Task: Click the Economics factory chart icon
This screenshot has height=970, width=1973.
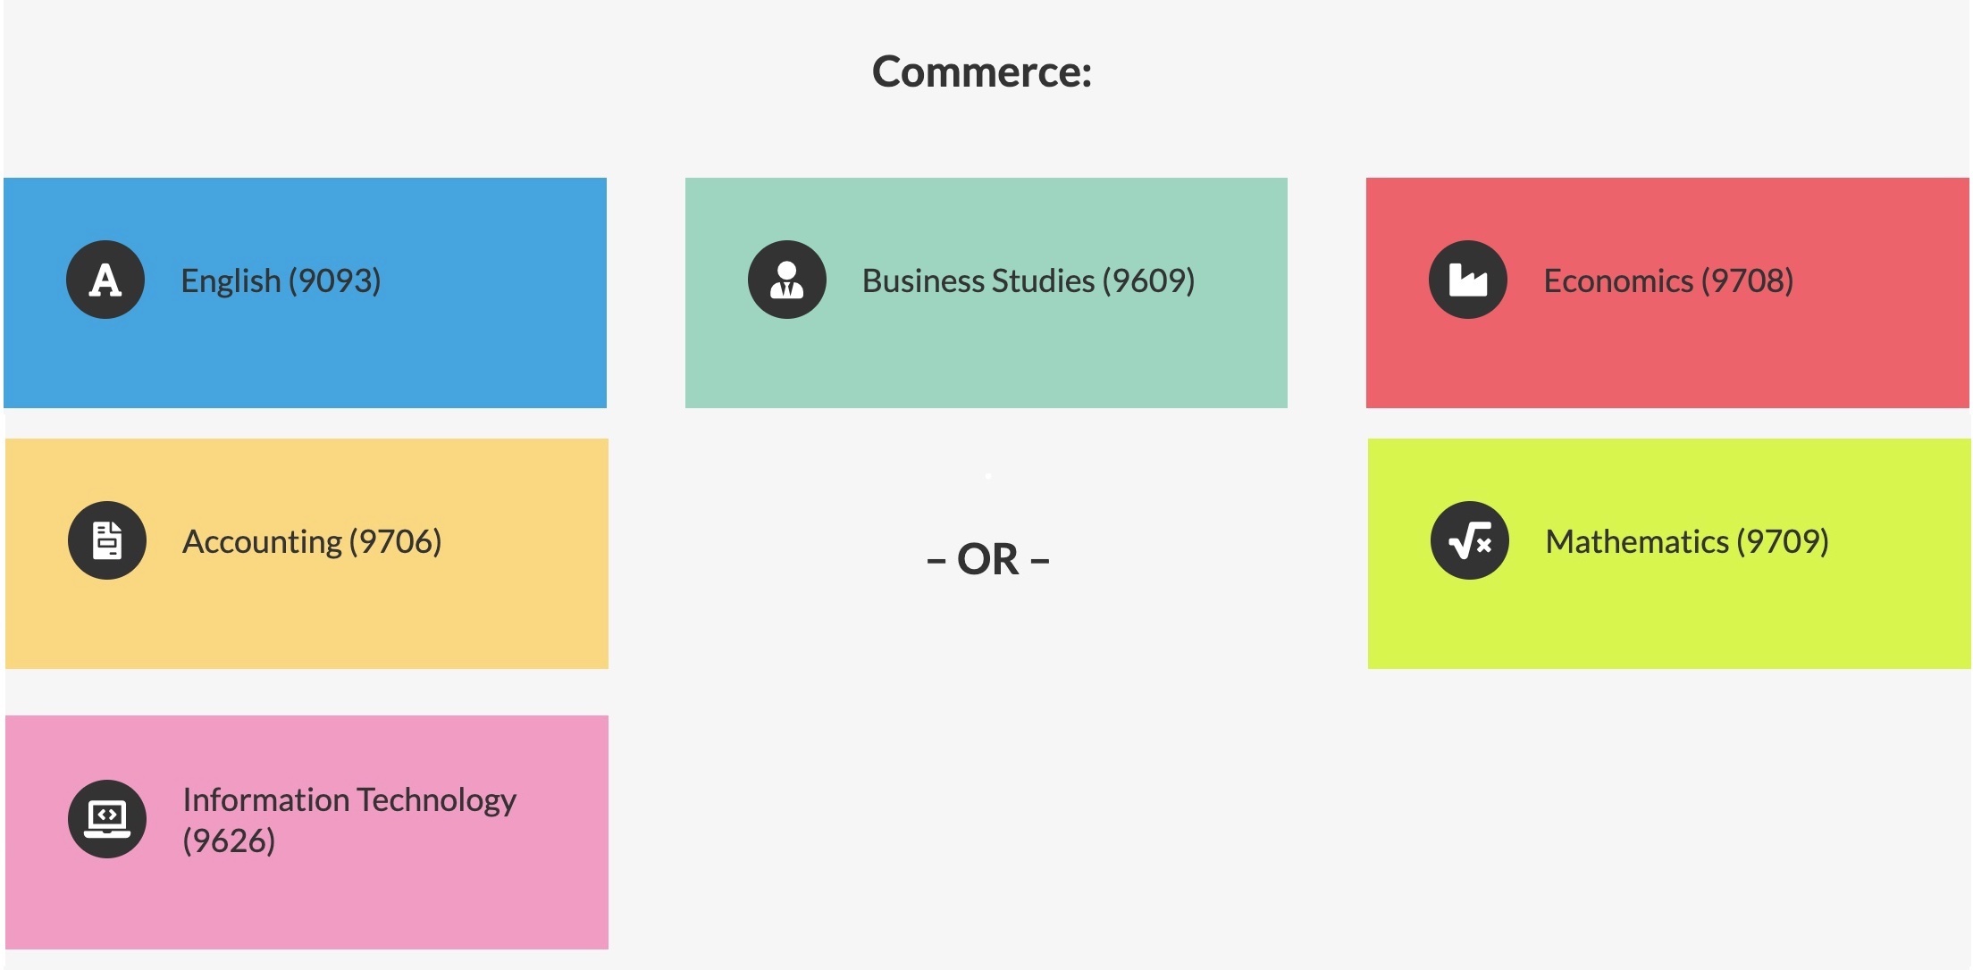Action: [1467, 280]
